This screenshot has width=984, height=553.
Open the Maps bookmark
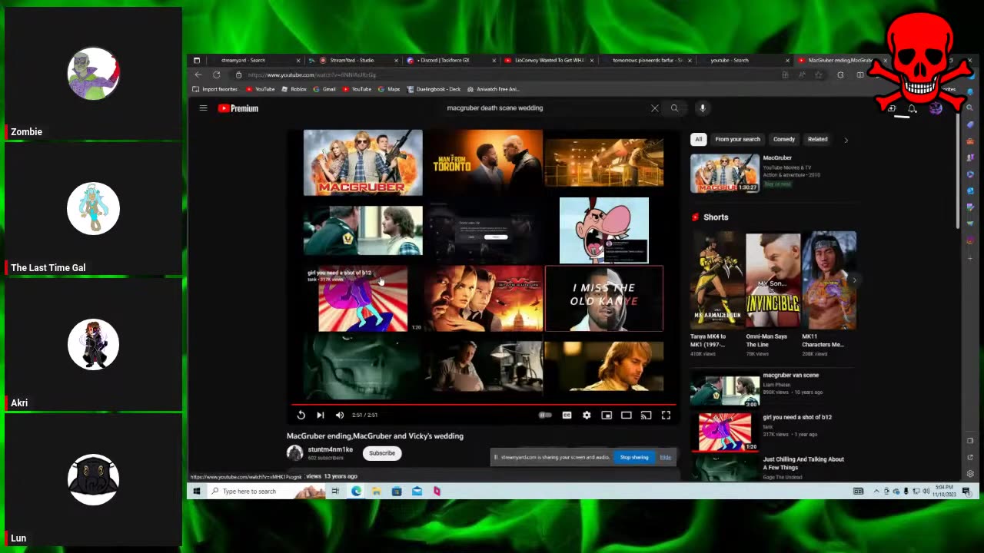pos(390,89)
